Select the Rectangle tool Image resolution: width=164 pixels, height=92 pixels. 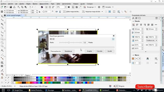point(2,39)
